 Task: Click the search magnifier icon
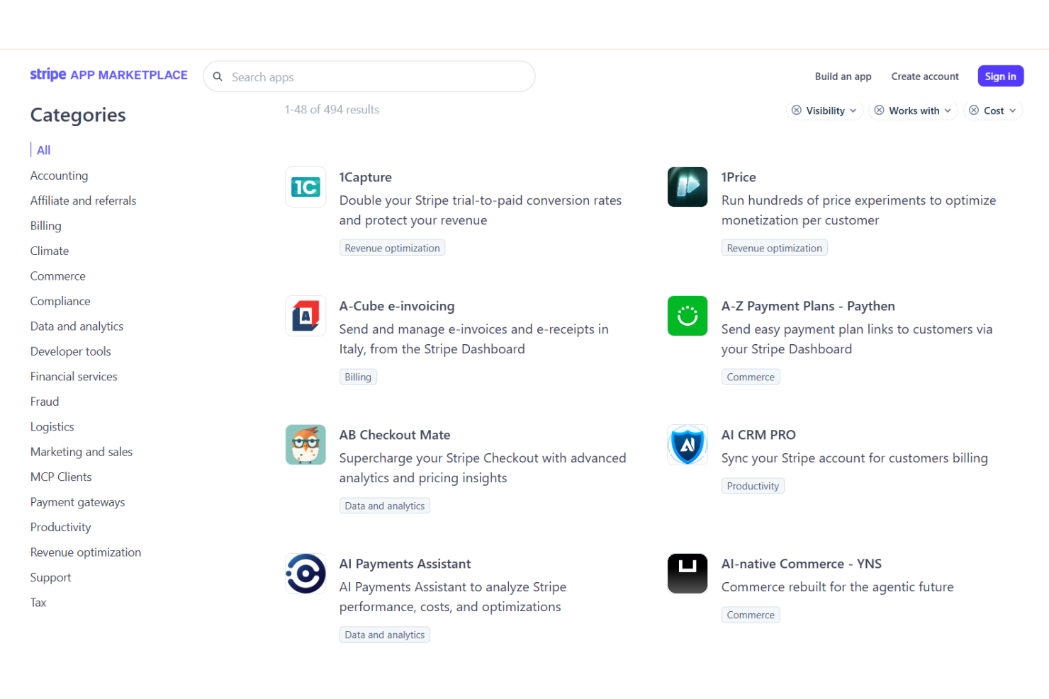pyautogui.click(x=218, y=76)
